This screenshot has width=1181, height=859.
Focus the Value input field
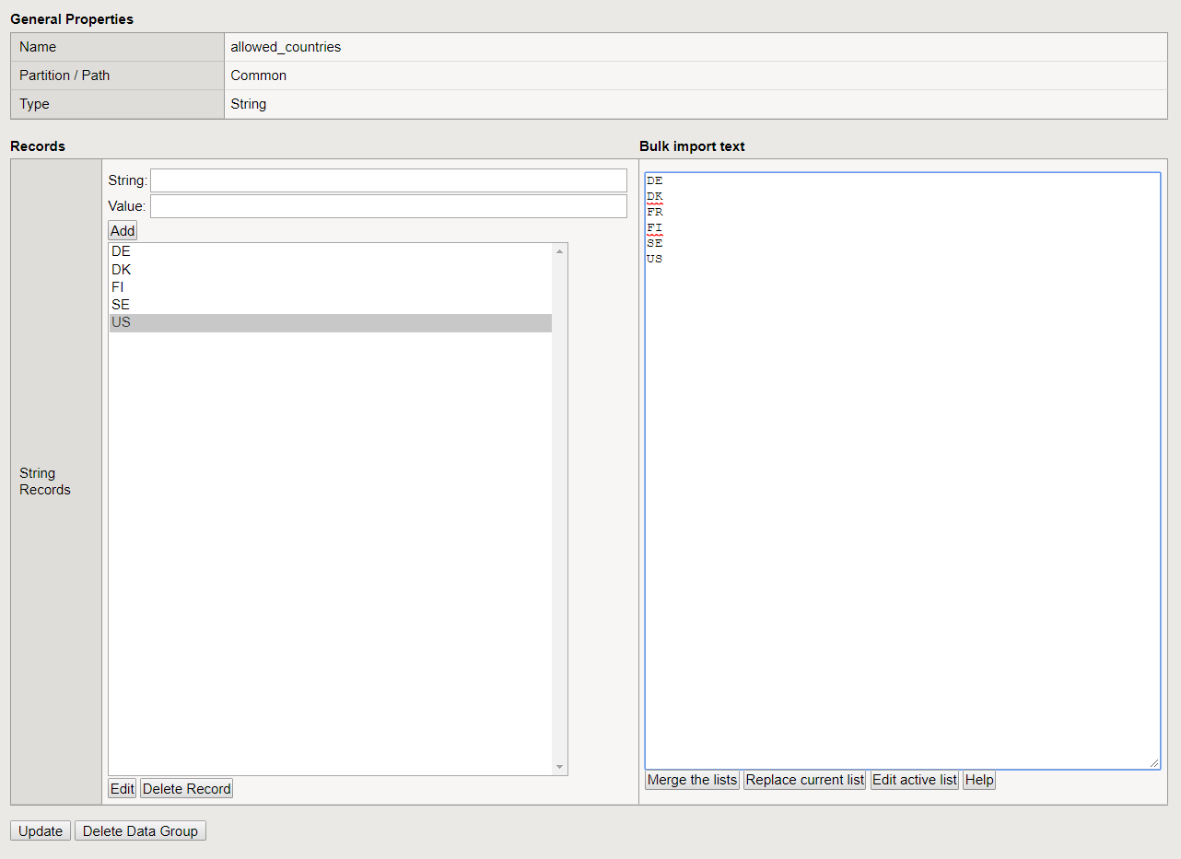[x=389, y=206]
